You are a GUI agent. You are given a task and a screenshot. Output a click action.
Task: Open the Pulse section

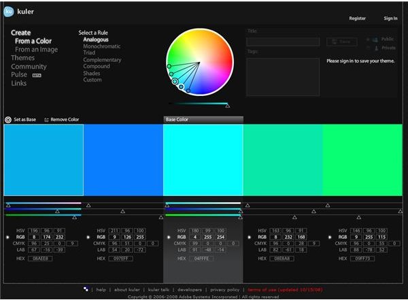pos(19,75)
